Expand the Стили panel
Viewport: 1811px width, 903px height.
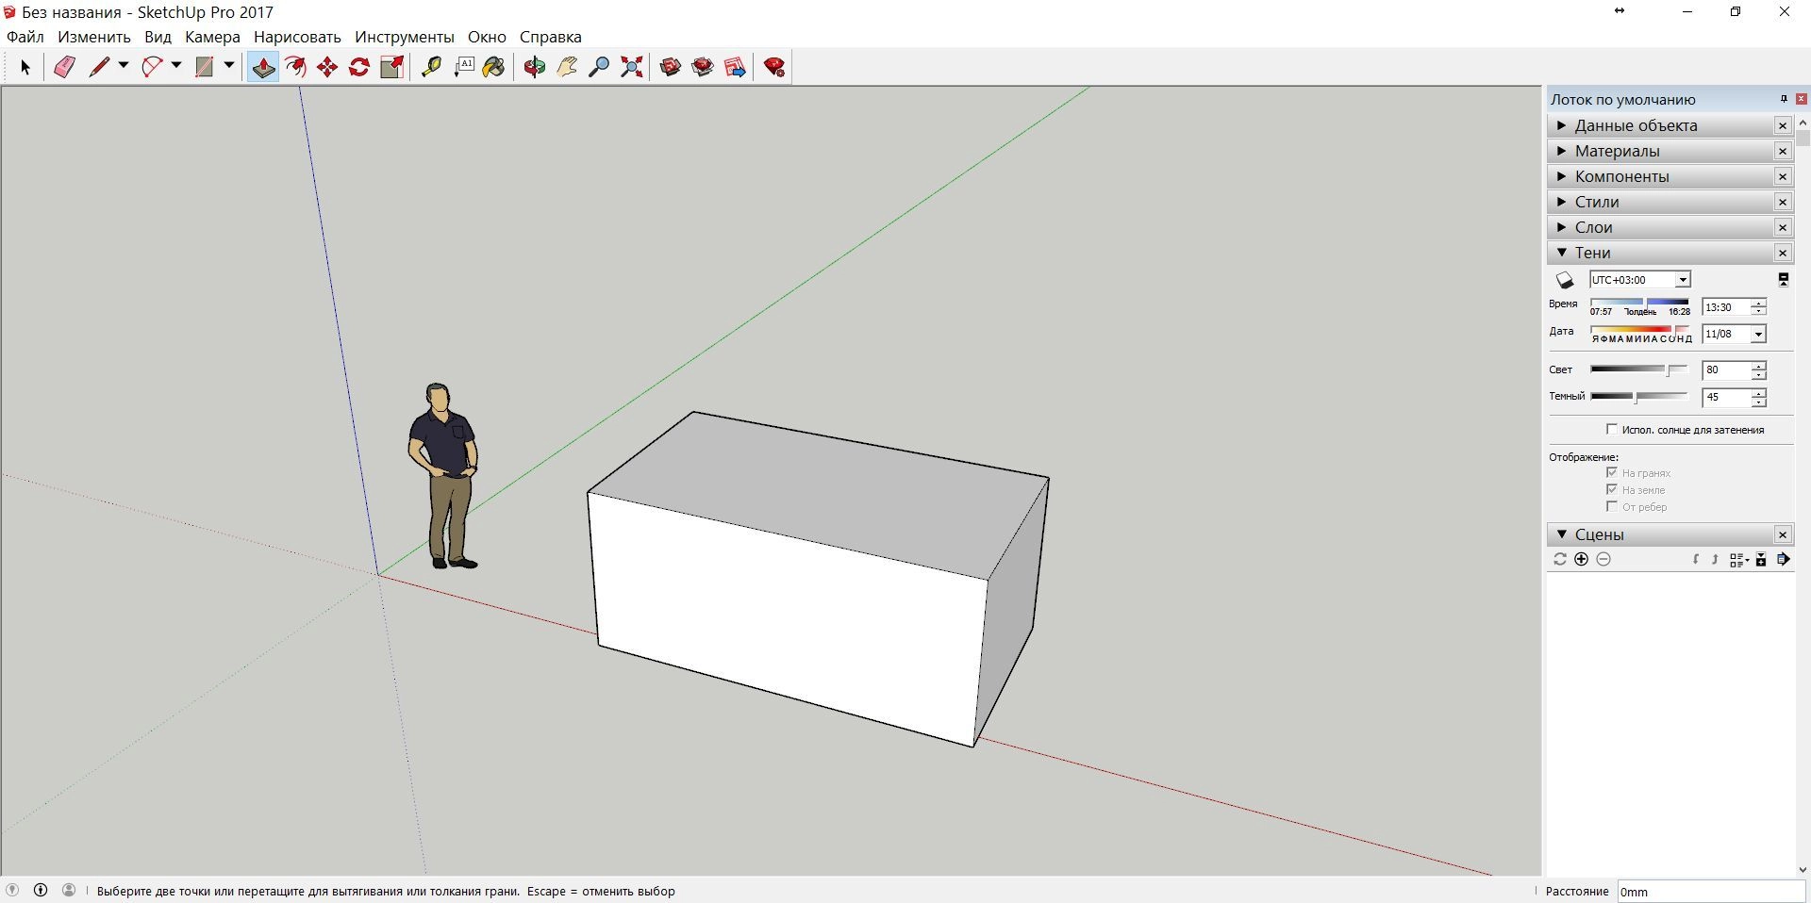pos(1670,202)
